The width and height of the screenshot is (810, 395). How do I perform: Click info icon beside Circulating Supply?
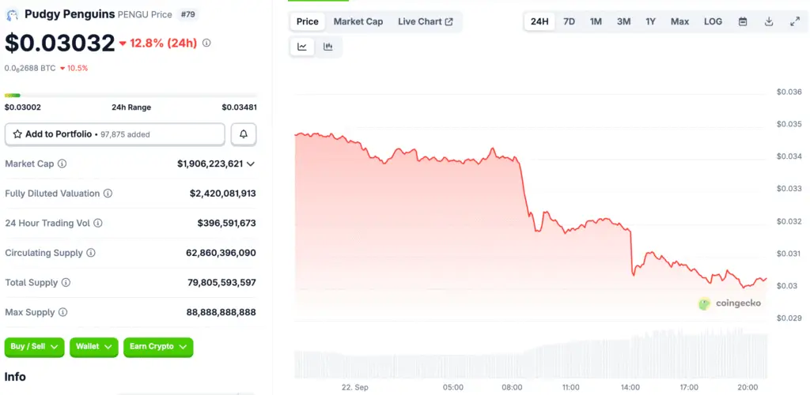coord(91,253)
